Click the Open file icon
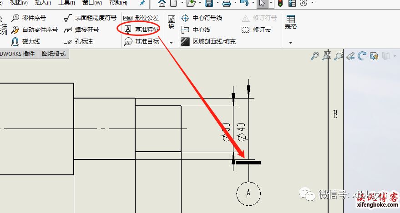The height and width of the screenshot is (213, 400). (191, 3)
